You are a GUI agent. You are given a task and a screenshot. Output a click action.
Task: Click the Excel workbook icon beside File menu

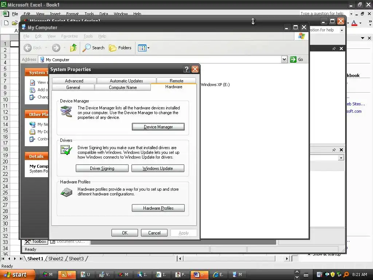point(6,13)
